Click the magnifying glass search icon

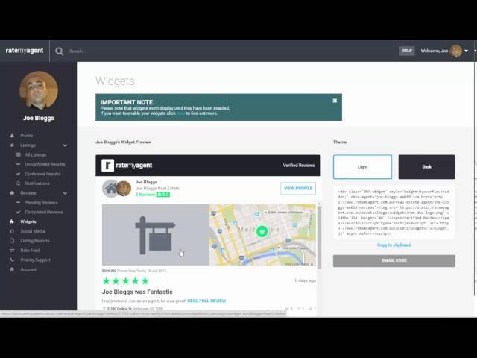coord(60,51)
